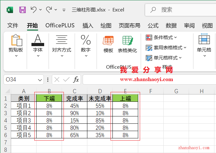
Task: Open the Alignment group icon
Action: click(x=61, y=41)
